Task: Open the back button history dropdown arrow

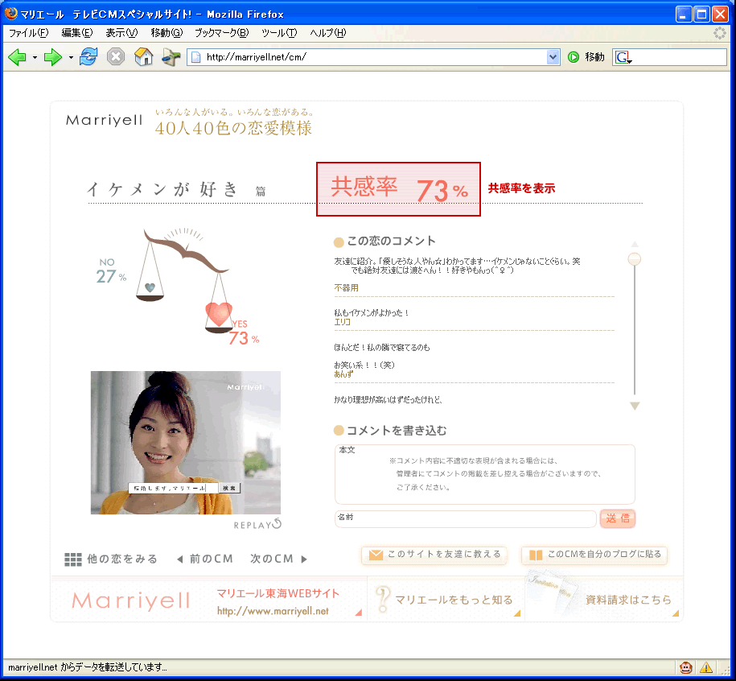Action: coord(35,58)
